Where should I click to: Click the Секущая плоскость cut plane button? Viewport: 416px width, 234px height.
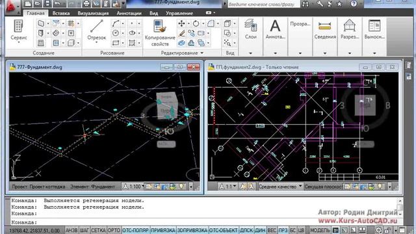coord(324,187)
